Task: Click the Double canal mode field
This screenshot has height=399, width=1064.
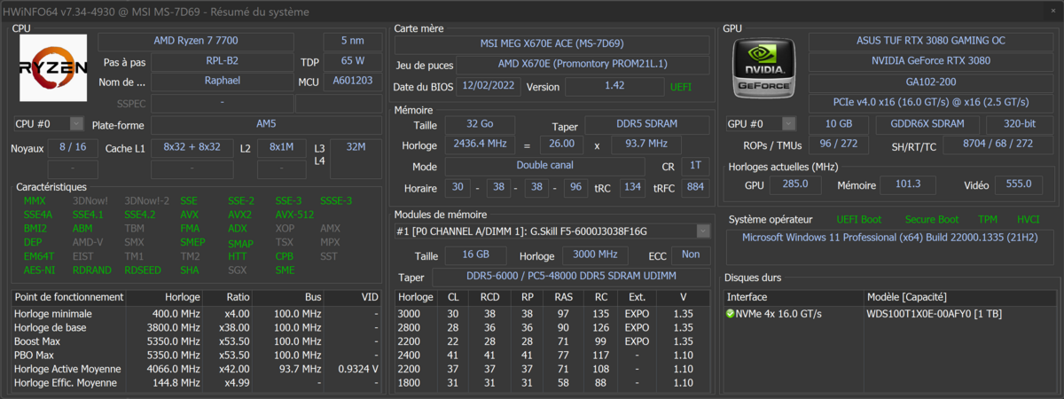Action: pos(544,165)
